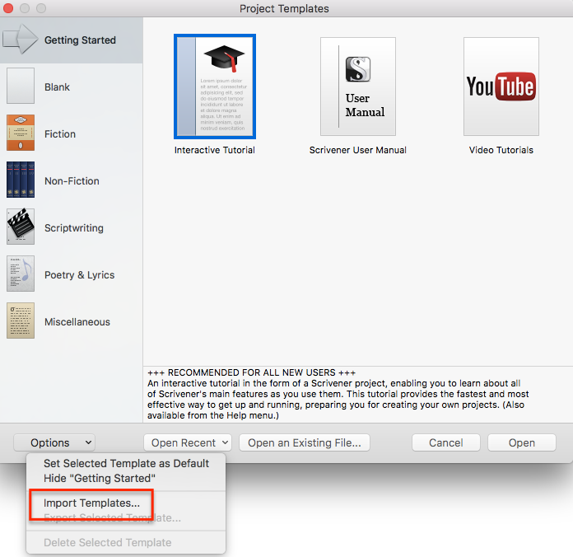
Task: Click the RECOMMENDED FOR ALL NEW USERS text
Action: pos(251,372)
